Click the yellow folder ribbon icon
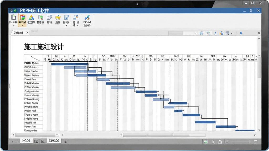This screenshot has height=151, width=269. coord(58,18)
